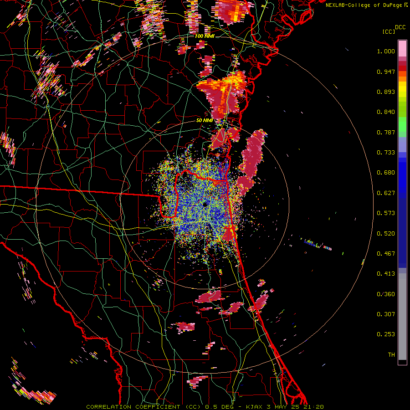Pick the gray segment of the color bar

[402, 317]
